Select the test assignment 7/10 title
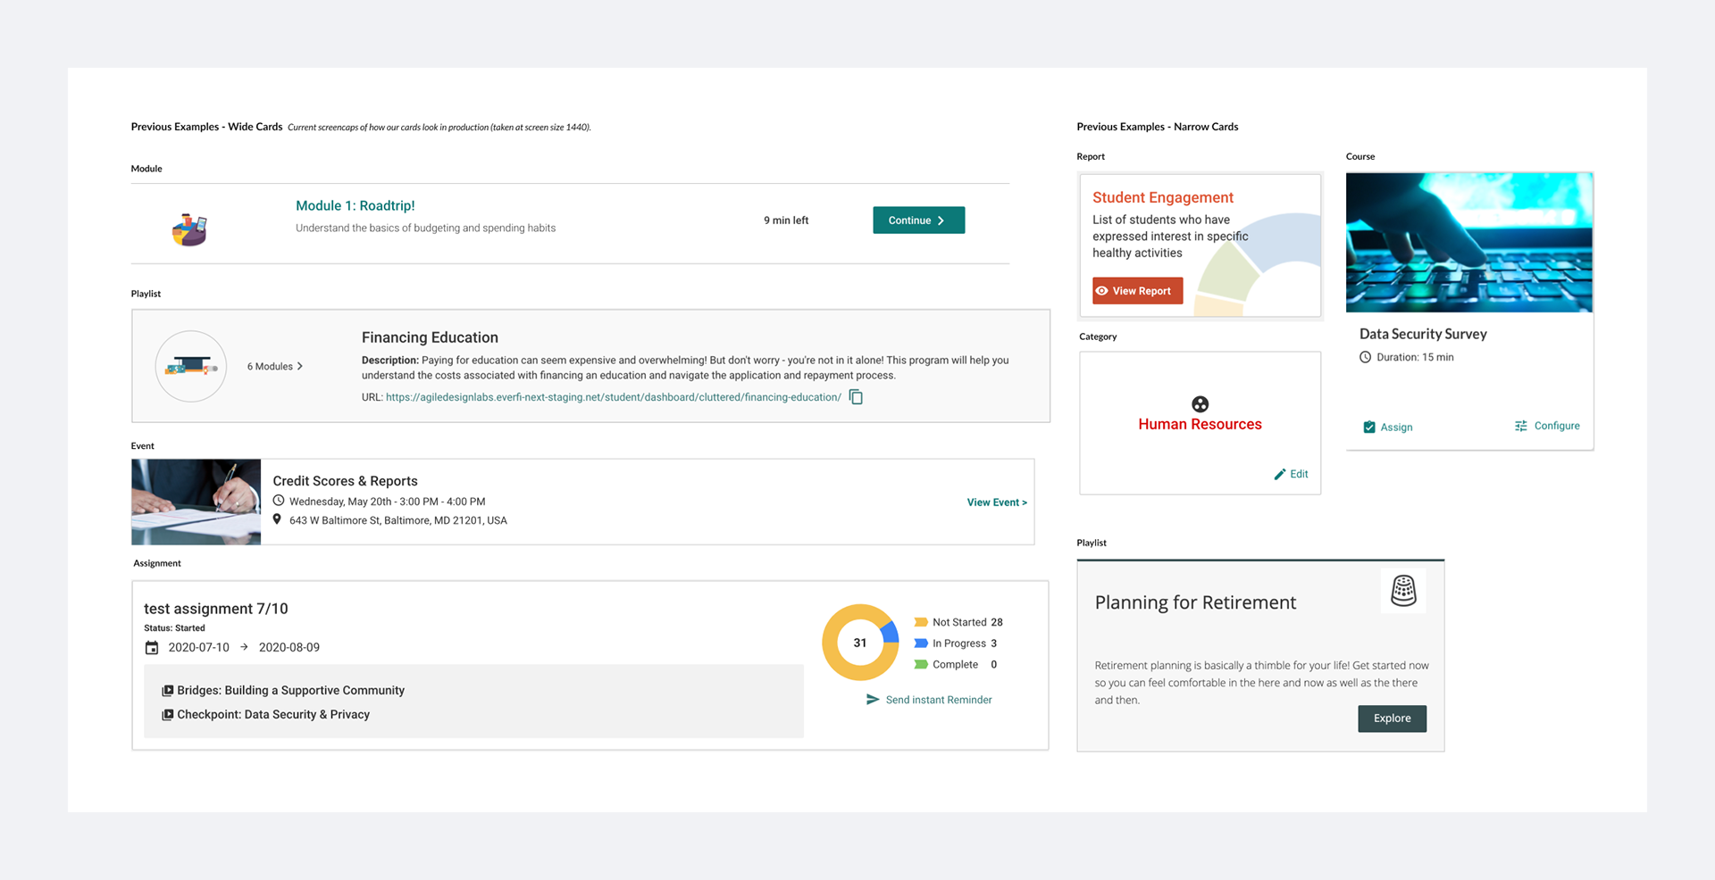 point(216,609)
